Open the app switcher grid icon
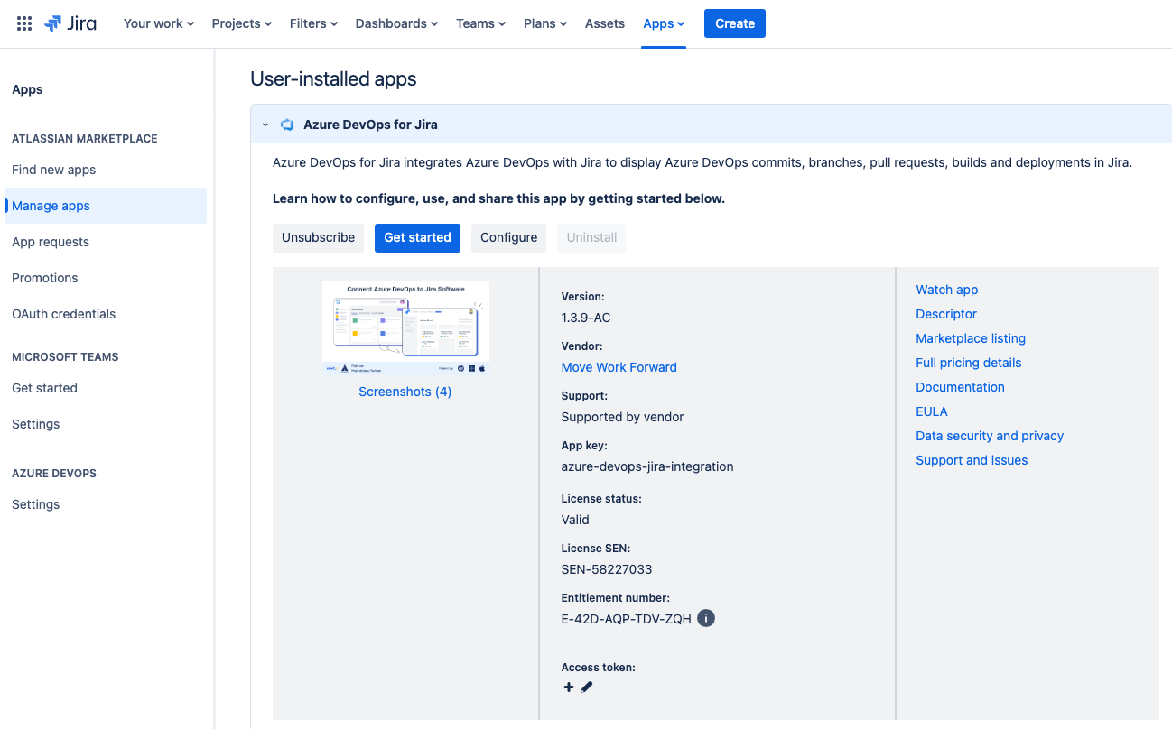The image size is (1172, 729). point(24,23)
